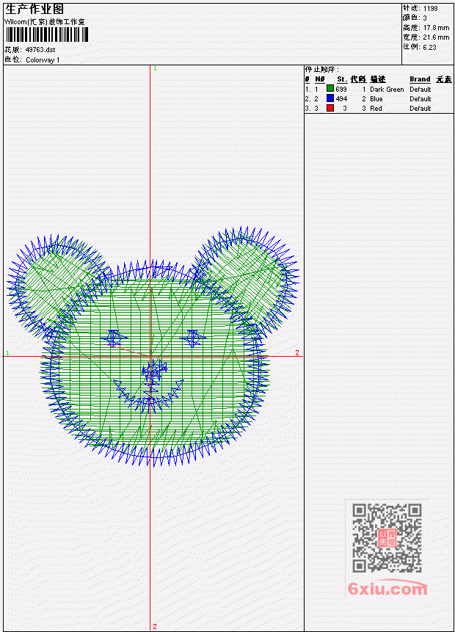Click stitch count '494' in row 2
455x632 pixels.
click(x=341, y=99)
